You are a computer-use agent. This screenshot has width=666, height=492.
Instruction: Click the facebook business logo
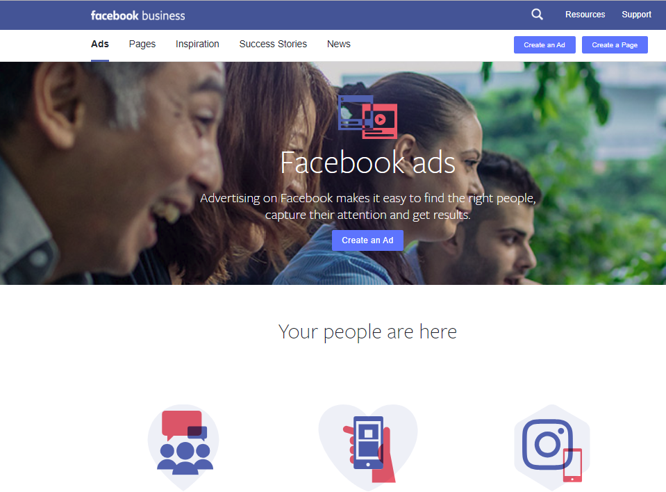pos(138,16)
